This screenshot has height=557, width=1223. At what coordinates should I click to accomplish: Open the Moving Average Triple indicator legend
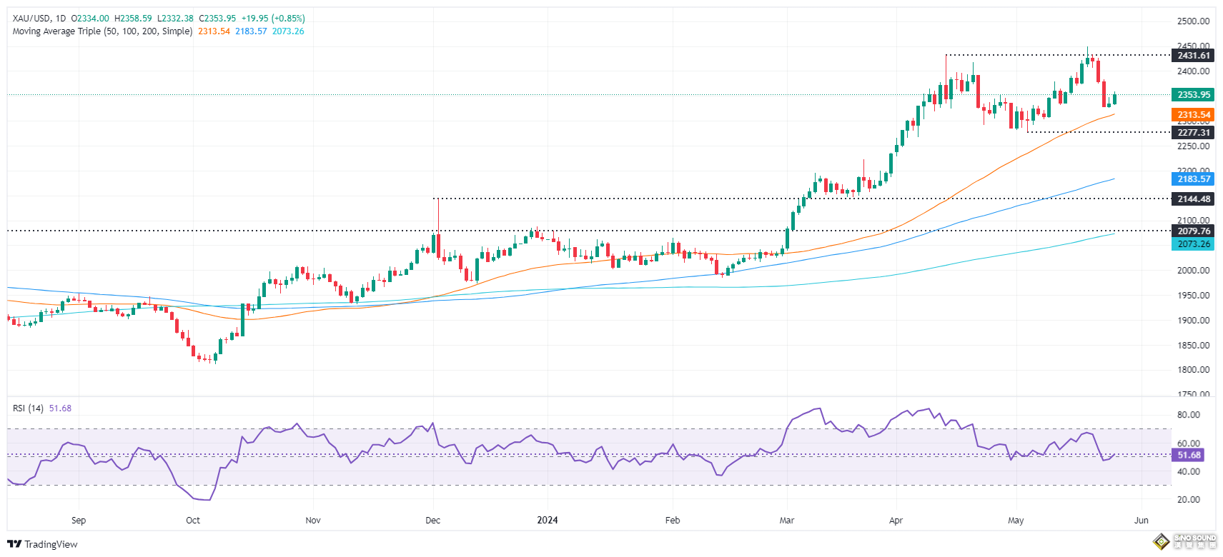pos(102,31)
